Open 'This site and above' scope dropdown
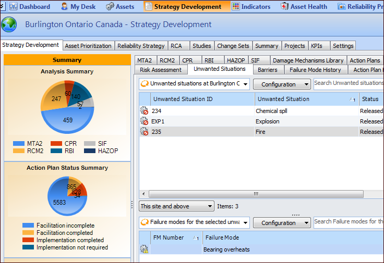 click(176, 206)
